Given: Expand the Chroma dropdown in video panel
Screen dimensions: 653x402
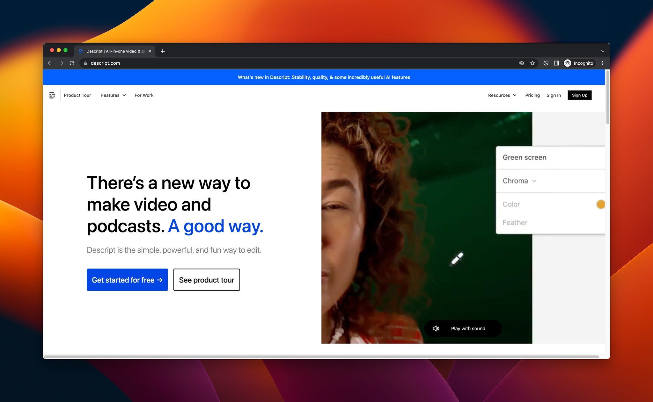Looking at the screenshot, I should 519,181.
